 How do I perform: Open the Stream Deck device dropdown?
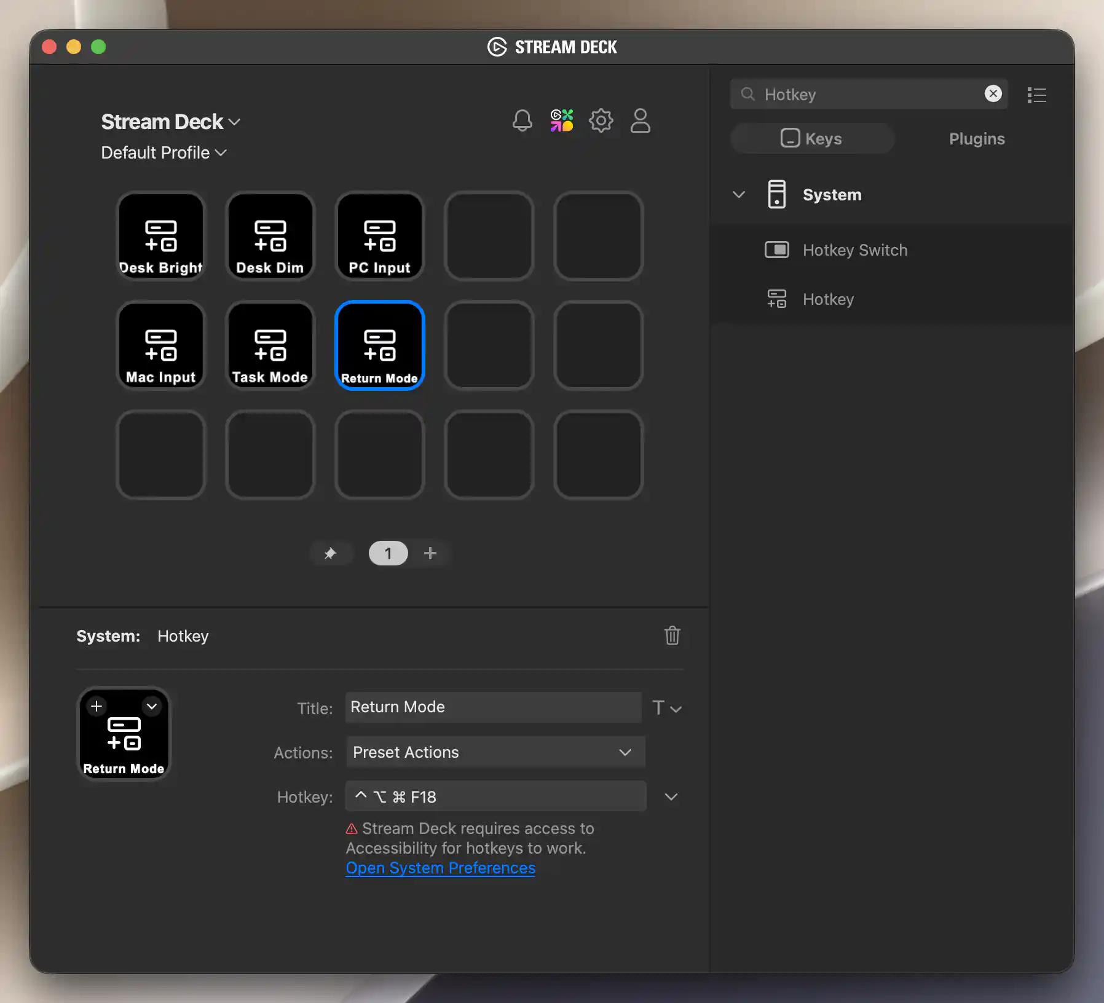pos(171,122)
